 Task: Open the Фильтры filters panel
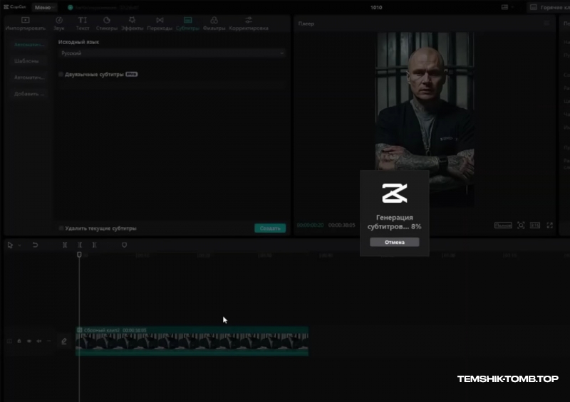point(214,23)
